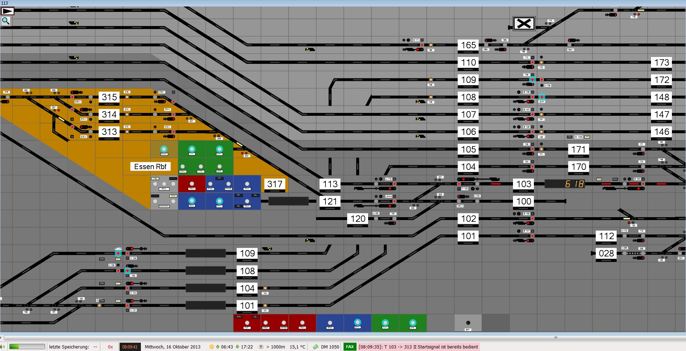Click the horizontal scrollbar grip below the track diagram

[556, 338]
